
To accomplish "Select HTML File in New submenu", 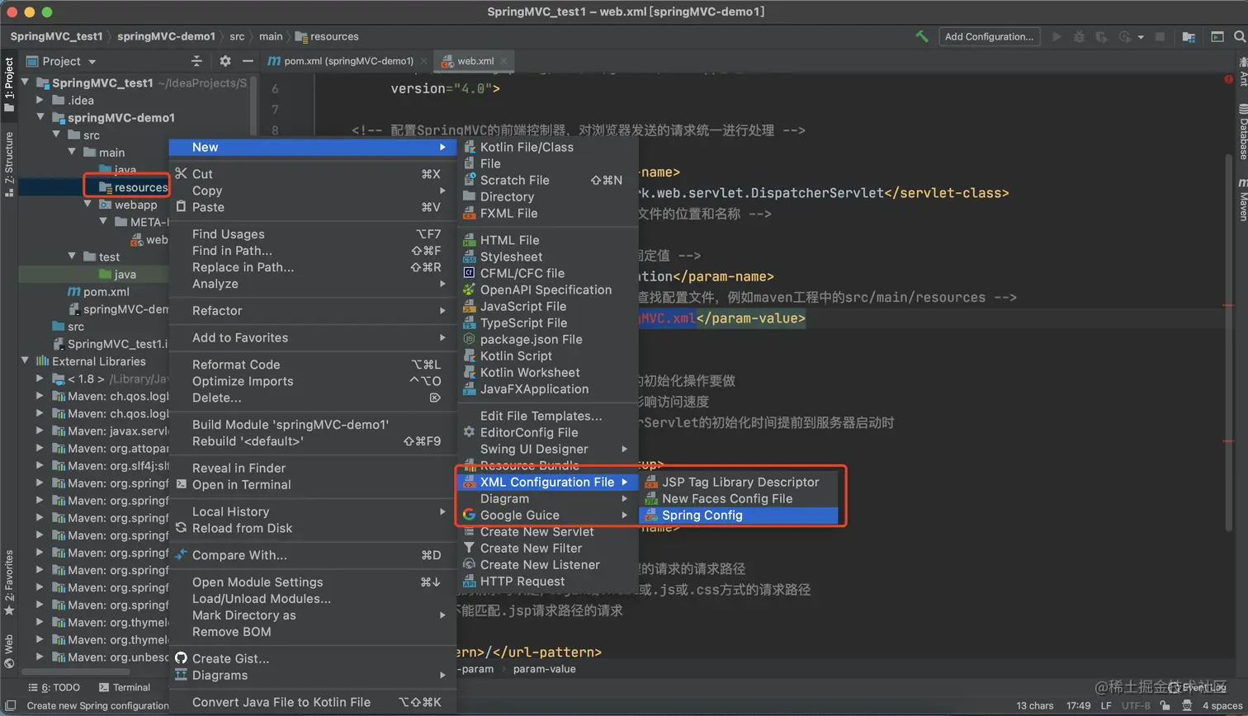I will (548, 240).
